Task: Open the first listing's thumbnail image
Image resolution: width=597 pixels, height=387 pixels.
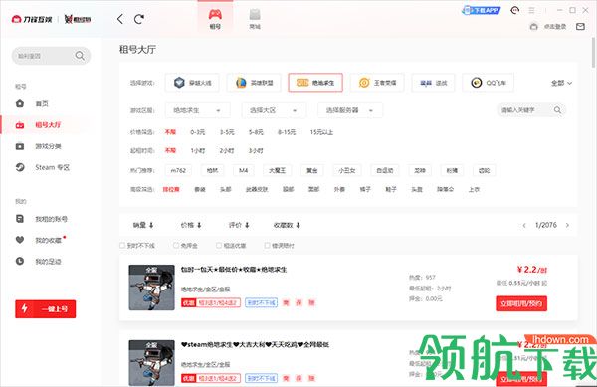Action: (x=151, y=288)
